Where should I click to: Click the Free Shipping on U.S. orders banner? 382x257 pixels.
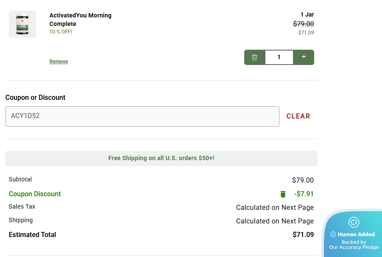[161, 158]
